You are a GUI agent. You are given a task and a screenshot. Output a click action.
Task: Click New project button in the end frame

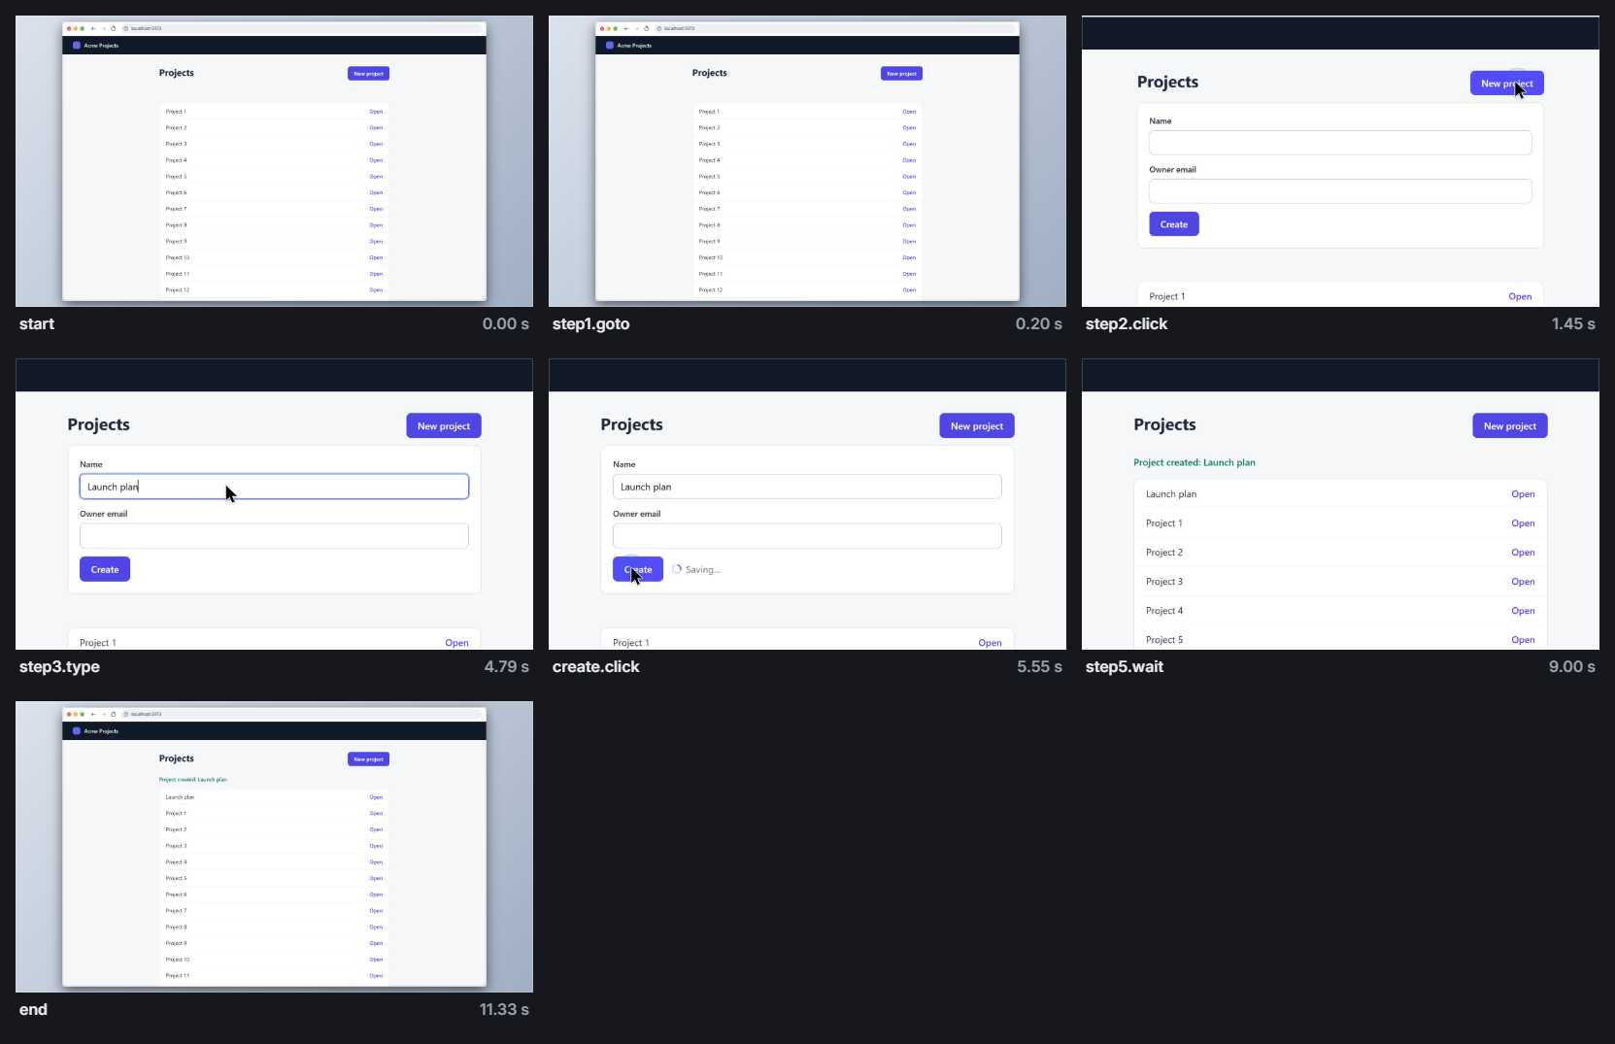[368, 759]
